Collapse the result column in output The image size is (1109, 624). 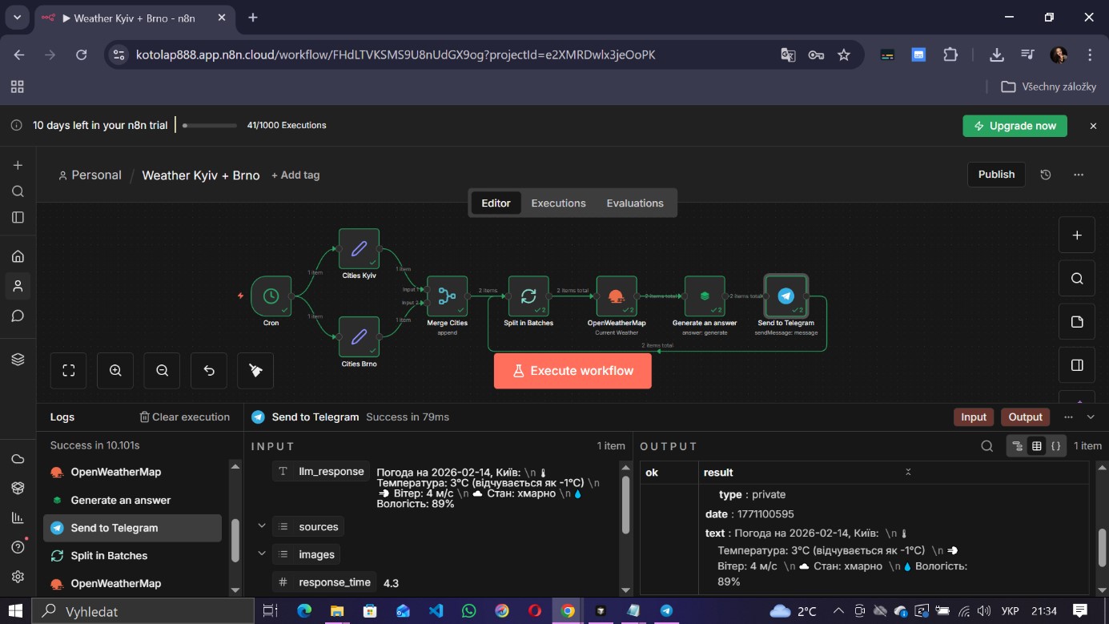click(908, 473)
